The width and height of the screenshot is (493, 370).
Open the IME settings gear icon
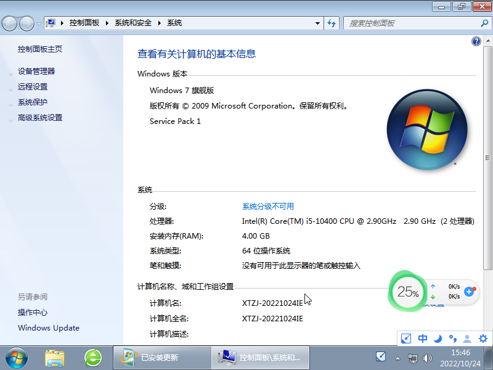tap(483, 339)
